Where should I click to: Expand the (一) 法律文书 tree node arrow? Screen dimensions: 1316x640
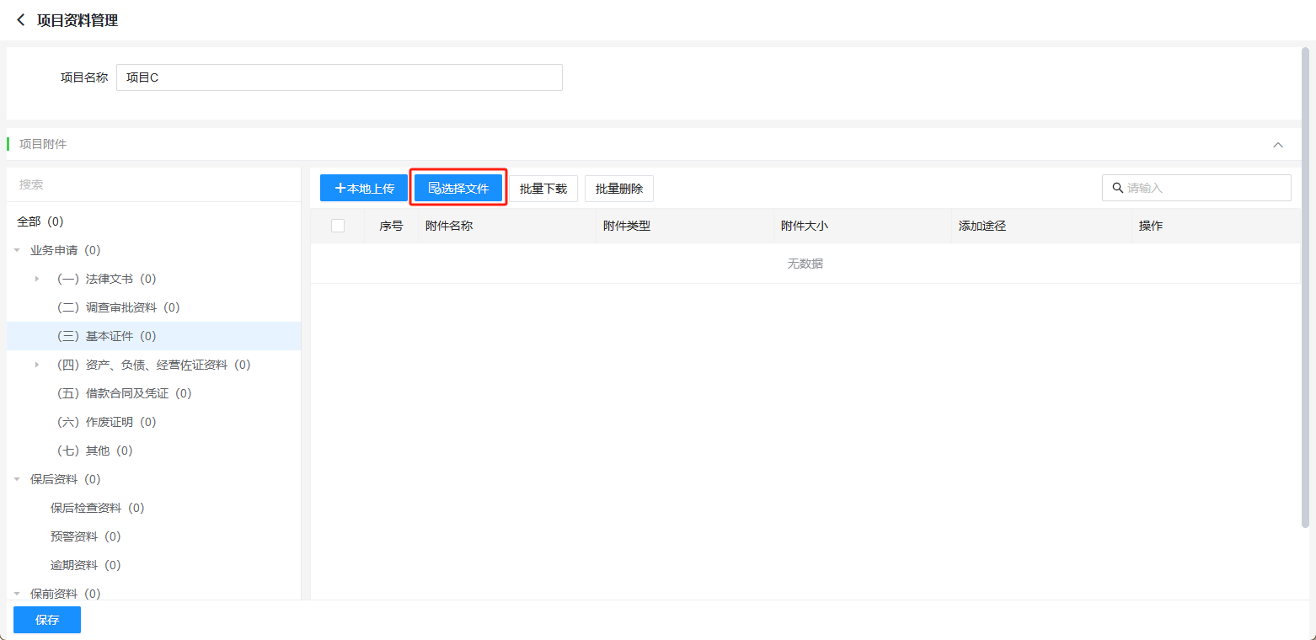tap(37, 279)
